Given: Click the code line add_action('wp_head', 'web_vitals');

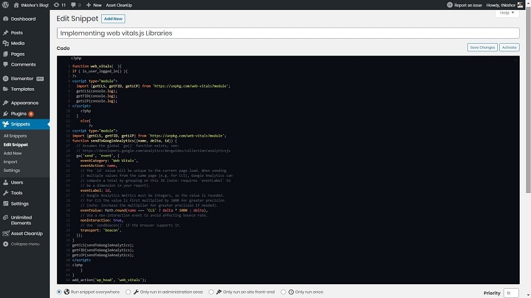Looking at the screenshot, I should point(109,280).
